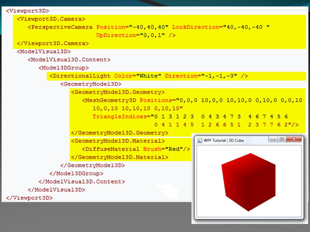310x232 pixels.
Task: Click the opening <Viewport3D> tag
Action: click(27, 11)
